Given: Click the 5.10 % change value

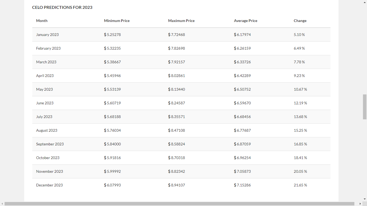Looking at the screenshot, I should pos(299,35).
